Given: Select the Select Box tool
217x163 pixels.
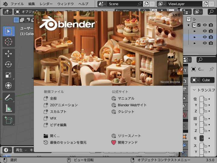Looking at the screenshot, I should click(x=8, y=31).
